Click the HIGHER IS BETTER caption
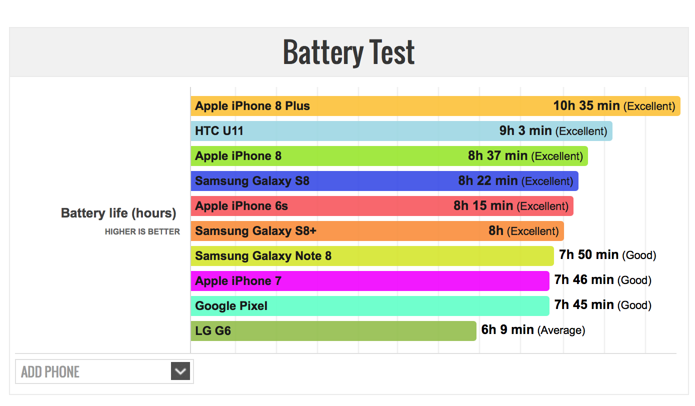Screen dimensions: 695x406 coord(142,232)
